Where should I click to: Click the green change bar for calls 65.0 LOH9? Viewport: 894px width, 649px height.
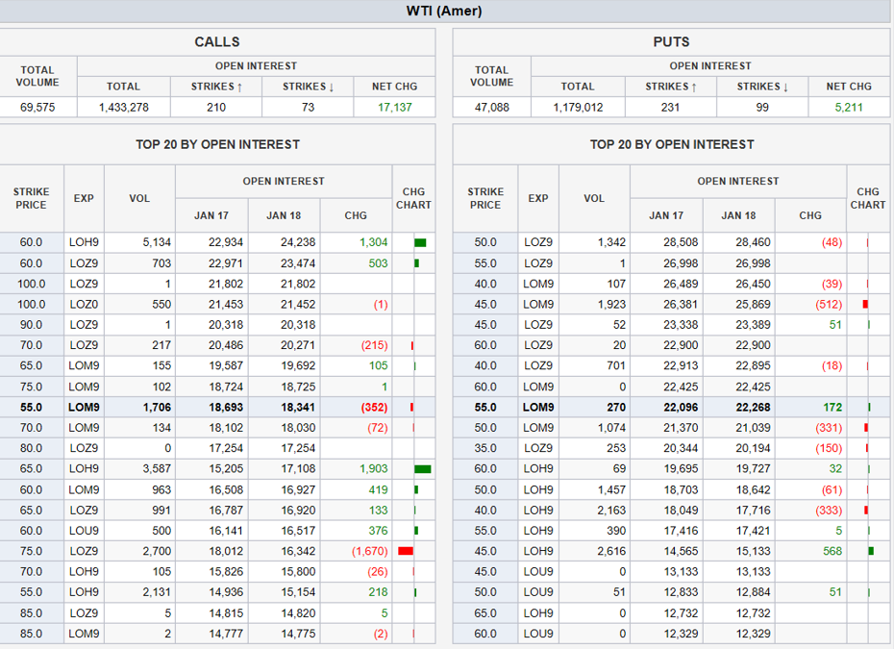coord(422,469)
